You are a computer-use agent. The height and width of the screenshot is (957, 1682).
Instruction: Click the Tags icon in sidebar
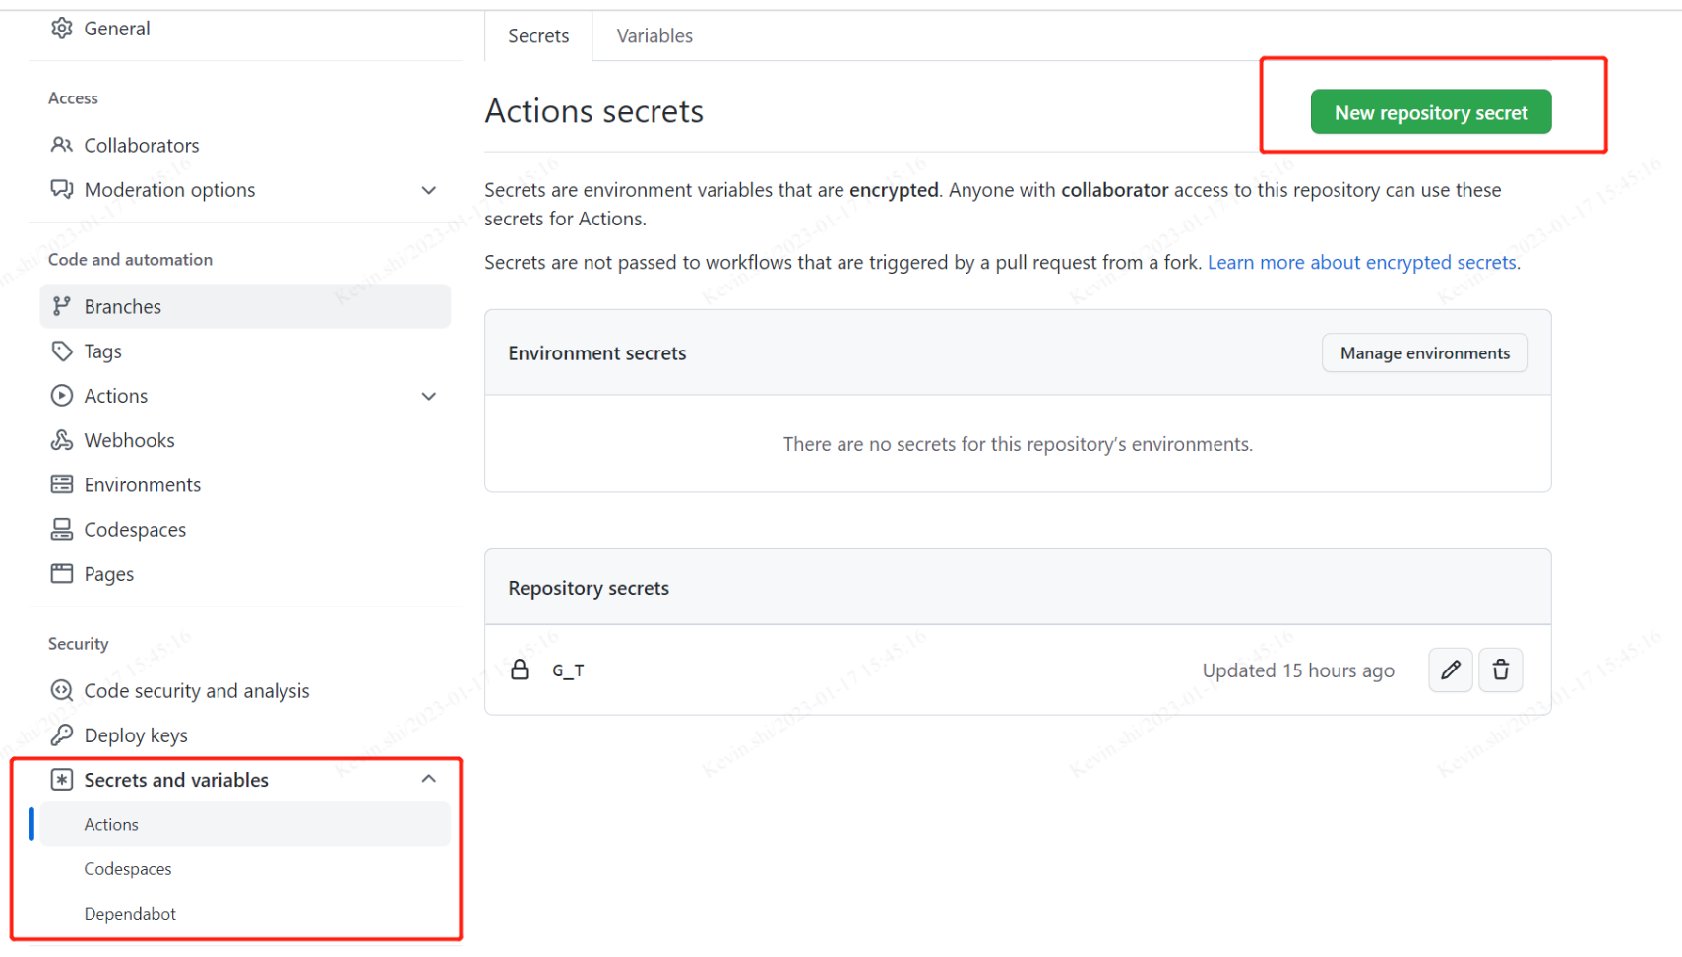coord(62,351)
